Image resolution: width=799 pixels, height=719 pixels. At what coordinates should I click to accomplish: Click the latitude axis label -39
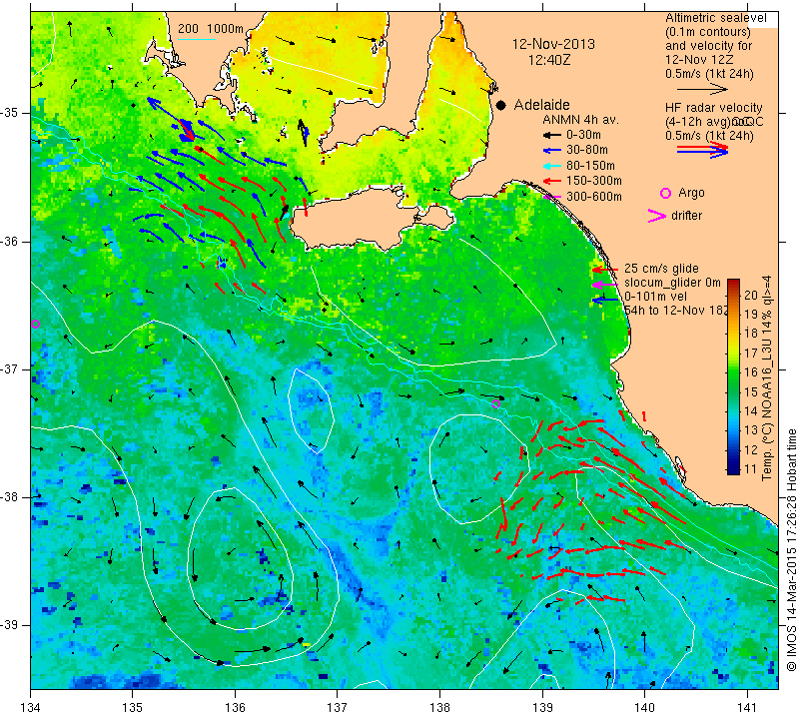tap(9, 625)
